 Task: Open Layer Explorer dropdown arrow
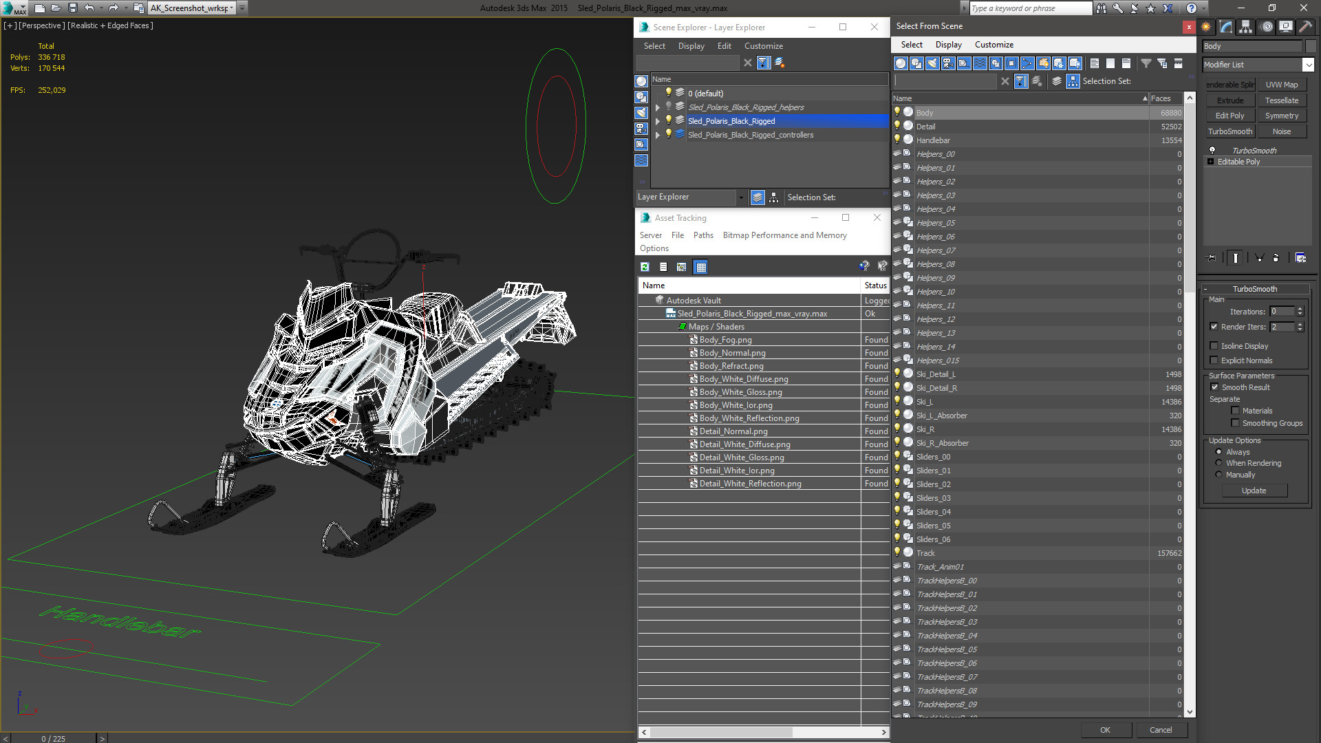(x=741, y=197)
